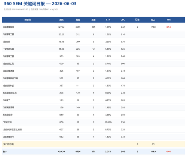This screenshot has height=157, width=187.
Task: Click the red 0.44 total ROI value
Action: point(169,151)
